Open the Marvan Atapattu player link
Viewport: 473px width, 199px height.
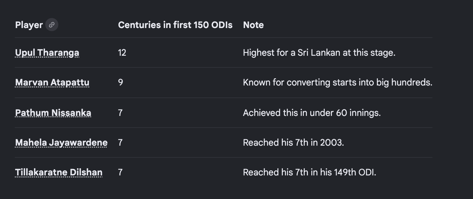pos(52,82)
